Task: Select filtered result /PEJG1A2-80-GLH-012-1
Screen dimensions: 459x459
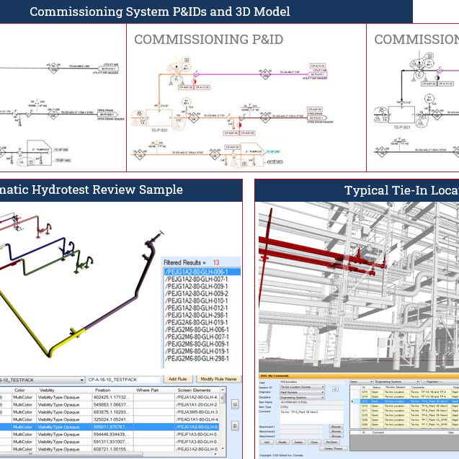Action: point(202,308)
